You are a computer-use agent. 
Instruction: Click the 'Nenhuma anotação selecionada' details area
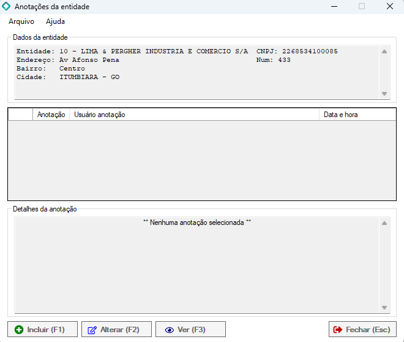pos(196,264)
